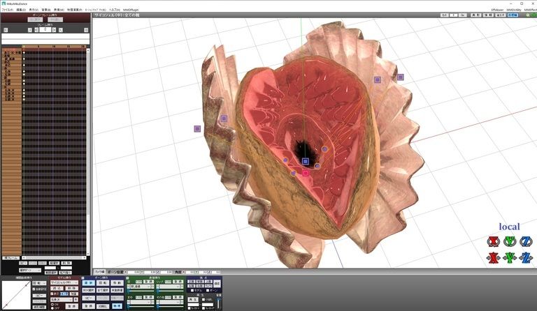
Task: Go to previous keyframe button
Action: coord(30,30)
